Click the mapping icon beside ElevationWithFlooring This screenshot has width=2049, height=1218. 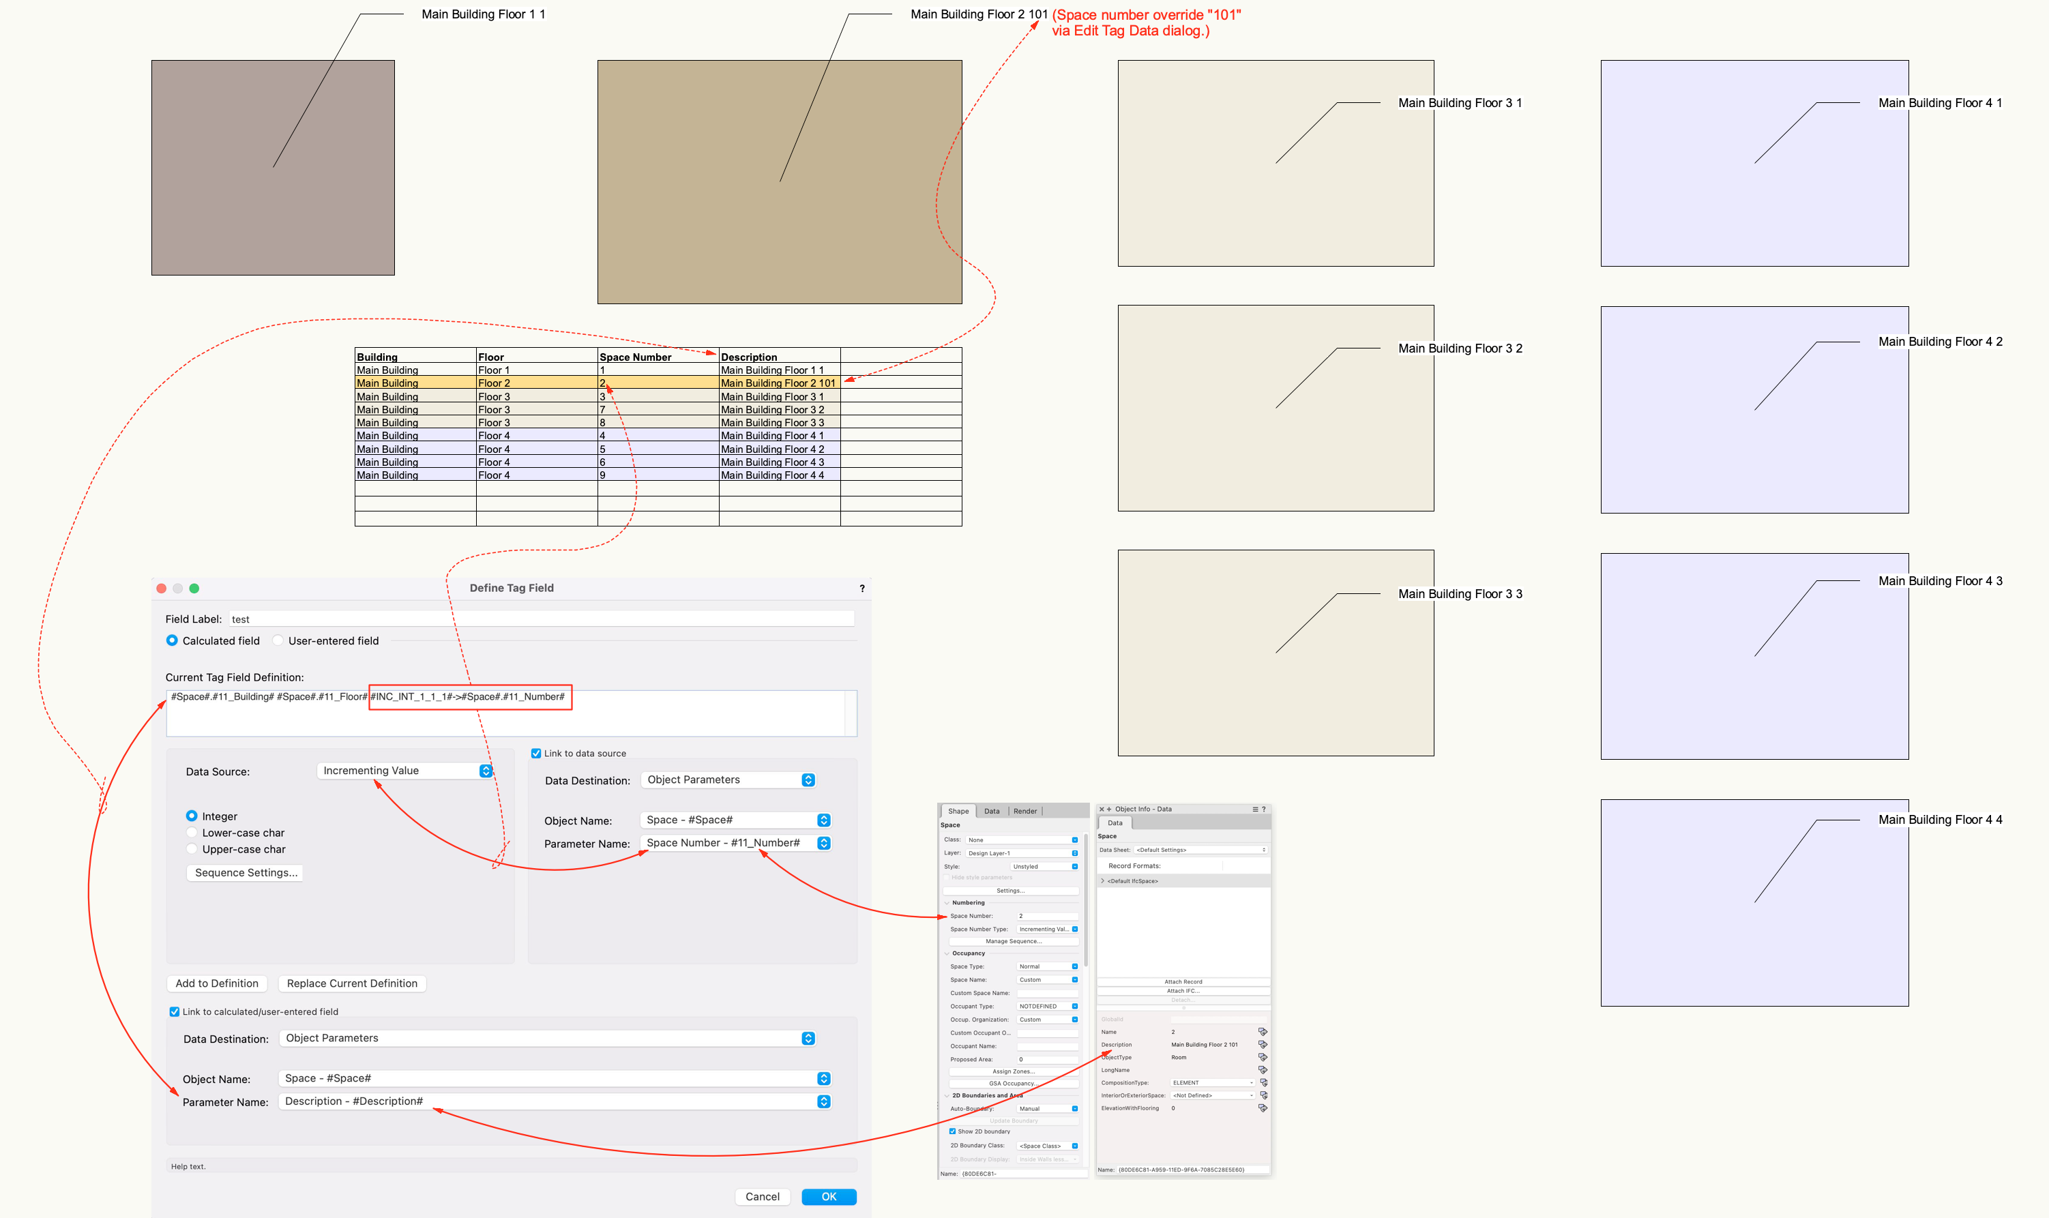[x=1263, y=1108]
